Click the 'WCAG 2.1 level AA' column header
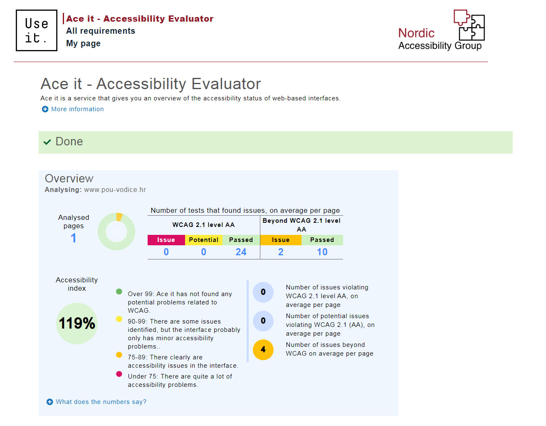The image size is (546, 426). [x=204, y=225]
